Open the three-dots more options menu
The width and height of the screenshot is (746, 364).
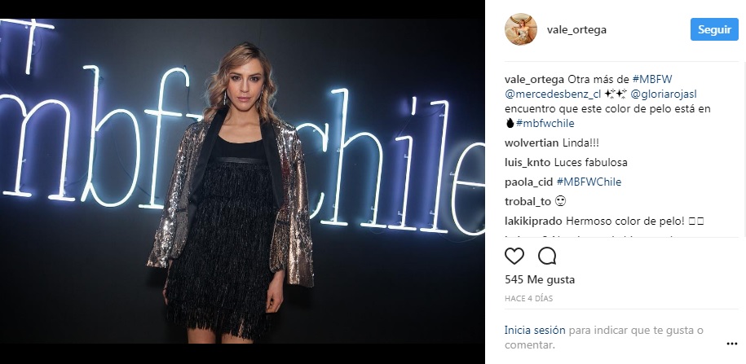[x=731, y=344]
